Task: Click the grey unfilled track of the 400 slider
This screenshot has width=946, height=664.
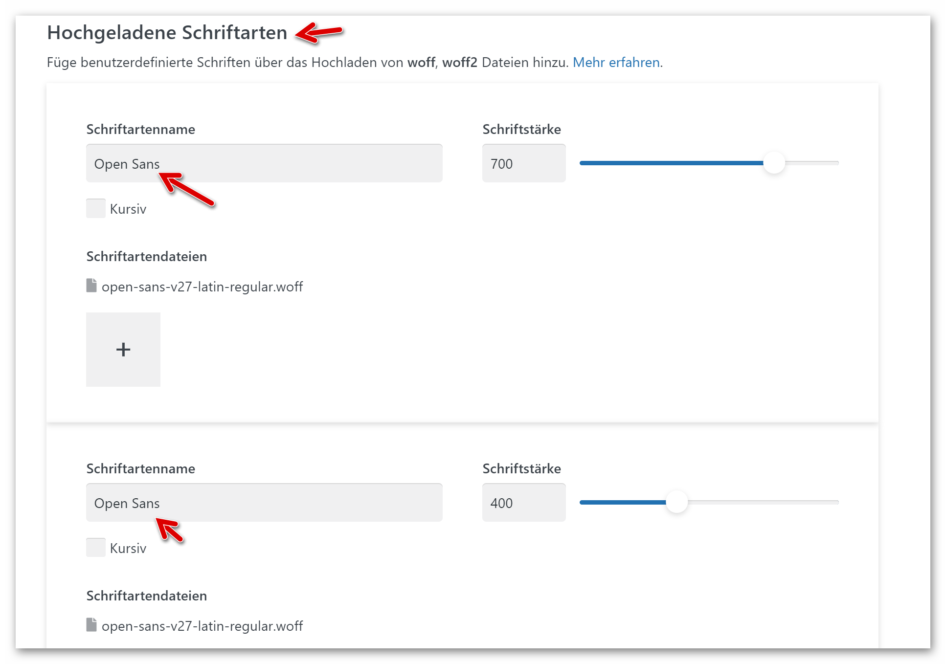Action: [763, 502]
